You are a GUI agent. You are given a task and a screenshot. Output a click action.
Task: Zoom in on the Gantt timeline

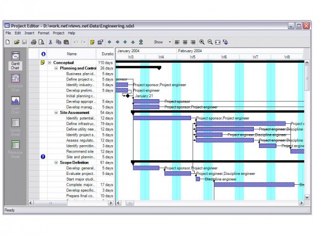coord(202,42)
